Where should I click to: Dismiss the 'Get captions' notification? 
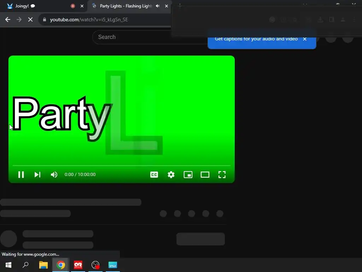click(305, 39)
